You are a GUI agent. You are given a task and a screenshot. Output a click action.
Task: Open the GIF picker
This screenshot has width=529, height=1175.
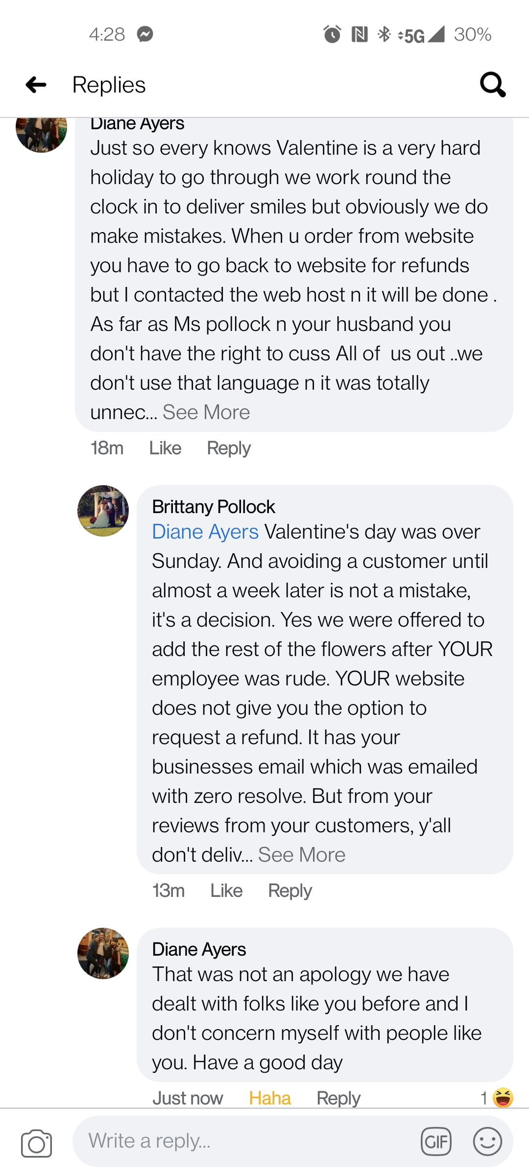tap(436, 1142)
